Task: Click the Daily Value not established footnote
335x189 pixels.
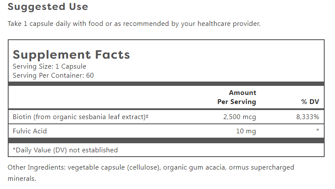Action: point(65,150)
